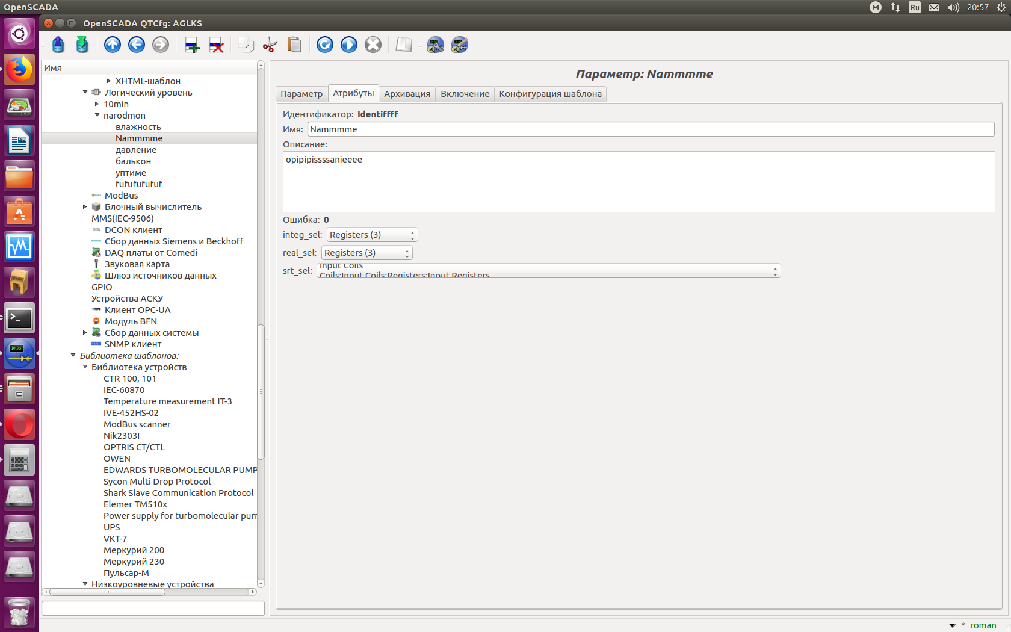Select давление in the tree
This screenshot has width=1011, height=632.
click(136, 150)
